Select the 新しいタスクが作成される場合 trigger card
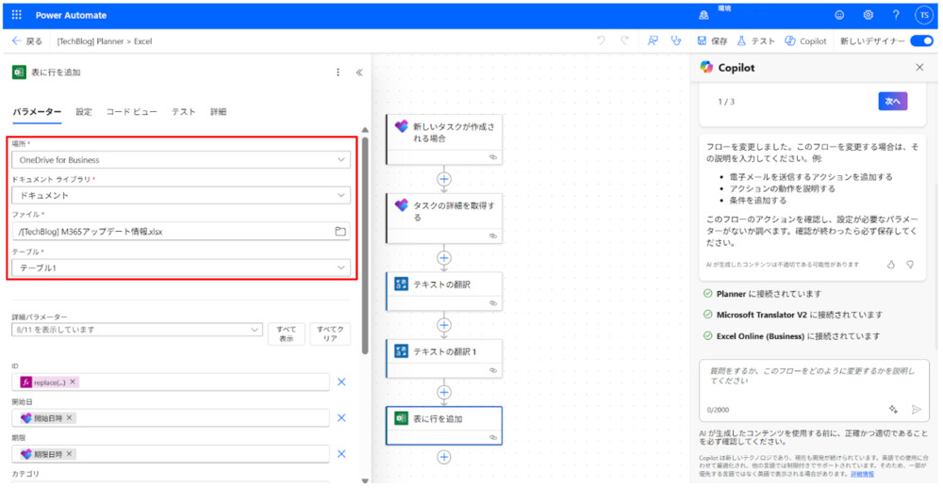The height and width of the screenshot is (488, 943). pyautogui.click(x=444, y=139)
